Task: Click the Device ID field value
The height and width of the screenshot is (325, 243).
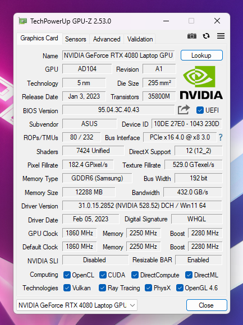Action: tap(186, 124)
